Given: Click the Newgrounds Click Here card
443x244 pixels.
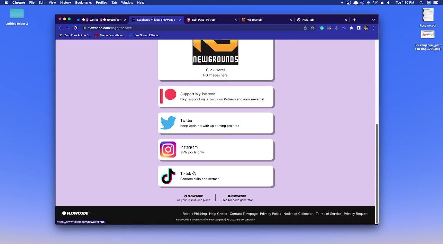Looking at the screenshot, I should point(215,70).
